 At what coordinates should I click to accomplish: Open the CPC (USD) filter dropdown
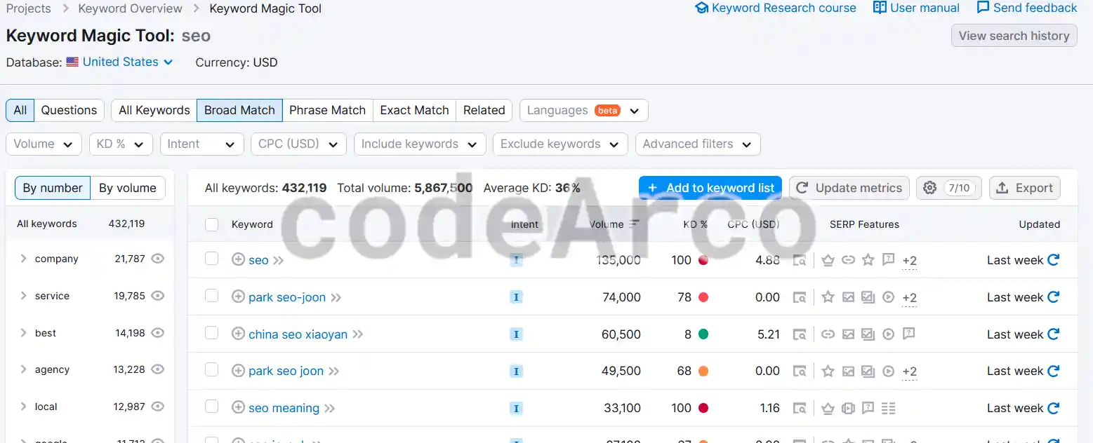tap(298, 144)
